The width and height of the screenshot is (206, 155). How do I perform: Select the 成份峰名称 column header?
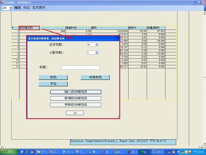click(29, 28)
